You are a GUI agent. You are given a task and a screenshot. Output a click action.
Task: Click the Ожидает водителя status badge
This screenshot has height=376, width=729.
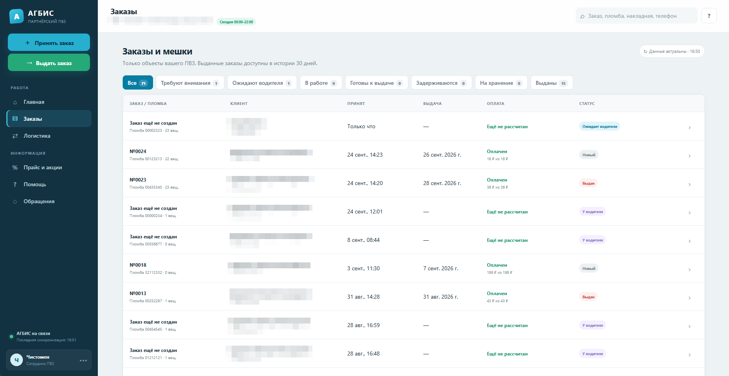point(600,126)
